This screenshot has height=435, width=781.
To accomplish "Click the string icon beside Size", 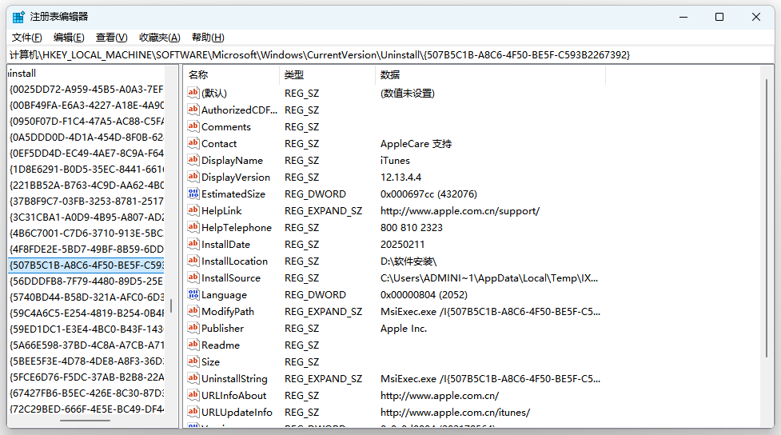I will click(x=193, y=361).
